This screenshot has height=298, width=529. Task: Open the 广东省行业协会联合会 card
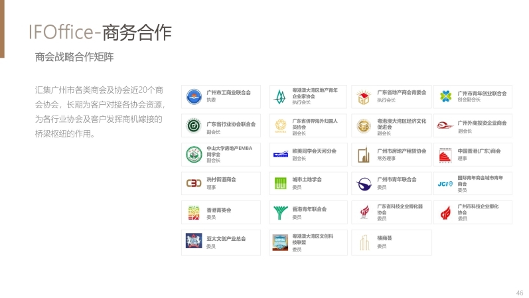221,125
